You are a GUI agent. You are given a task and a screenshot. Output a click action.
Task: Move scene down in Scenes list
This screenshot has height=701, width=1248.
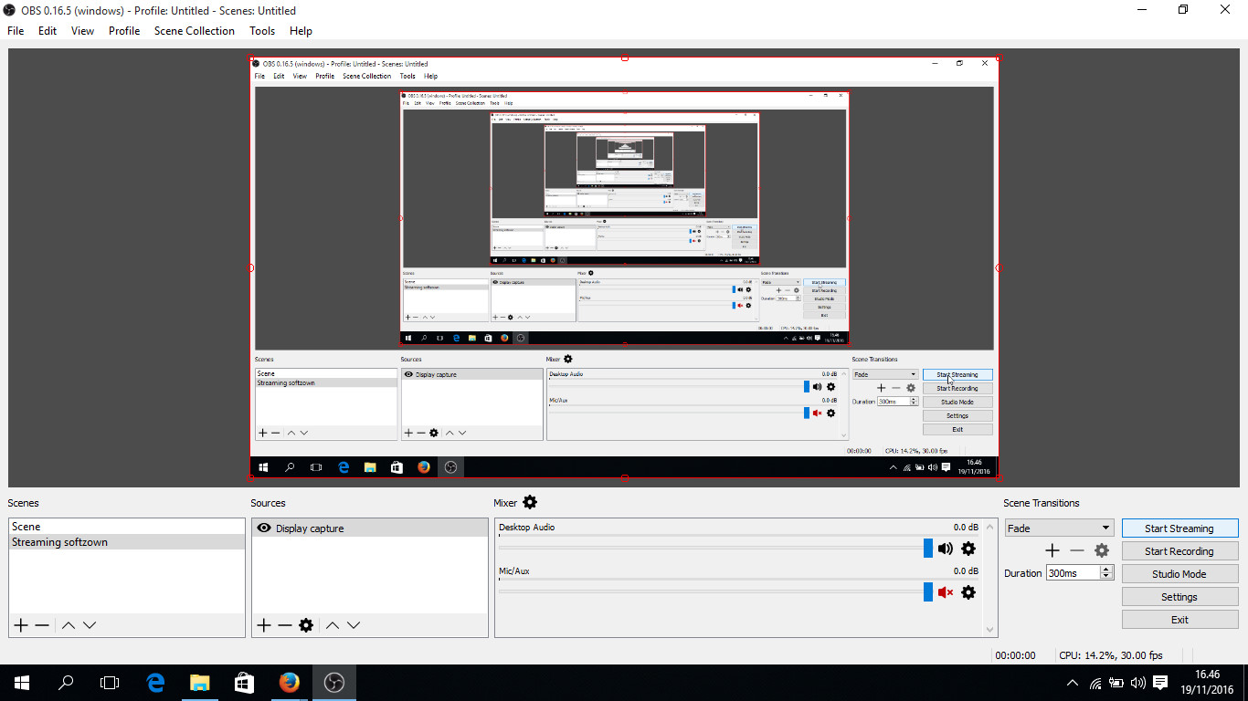[x=90, y=625]
